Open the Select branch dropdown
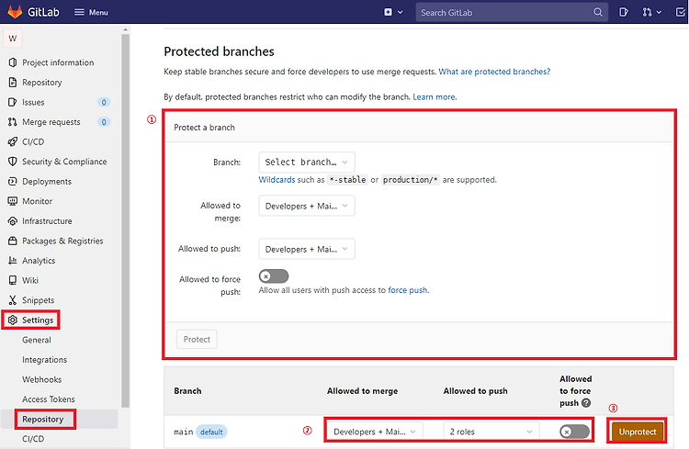The height and width of the screenshot is (449, 689). pyautogui.click(x=307, y=163)
